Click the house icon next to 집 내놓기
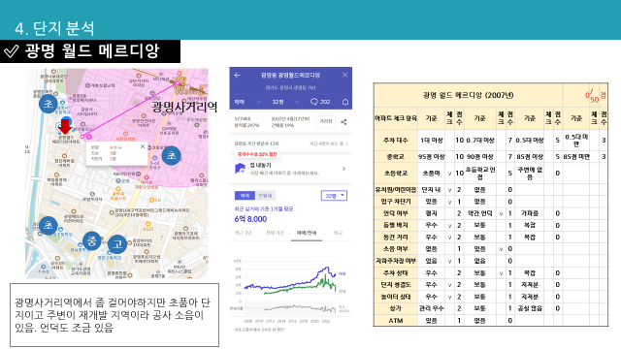Screen dimensions: 621x349 (x=240, y=169)
